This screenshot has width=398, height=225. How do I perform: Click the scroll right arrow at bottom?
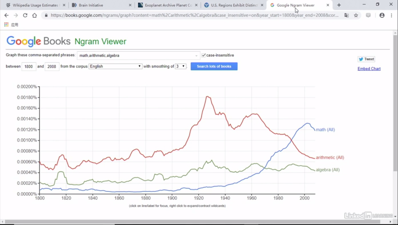(x=390, y=222)
